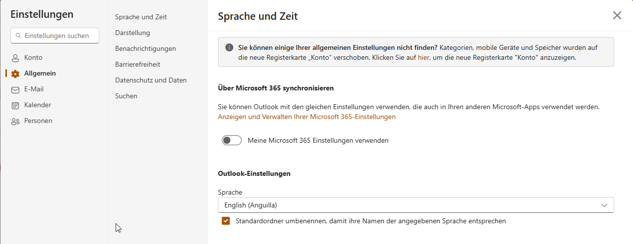Click the E-Mail envelope icon
This screenshot has width=633, height=244.
(x=15, y=89)
